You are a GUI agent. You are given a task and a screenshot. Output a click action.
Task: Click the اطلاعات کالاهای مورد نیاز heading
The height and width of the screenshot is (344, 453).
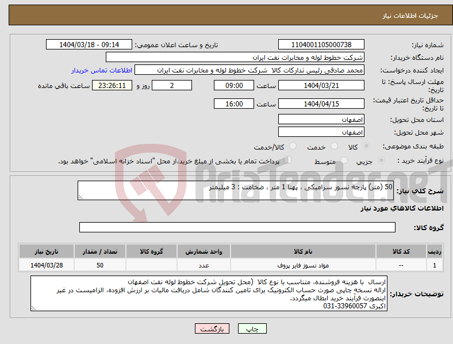(x=402, y=208)
